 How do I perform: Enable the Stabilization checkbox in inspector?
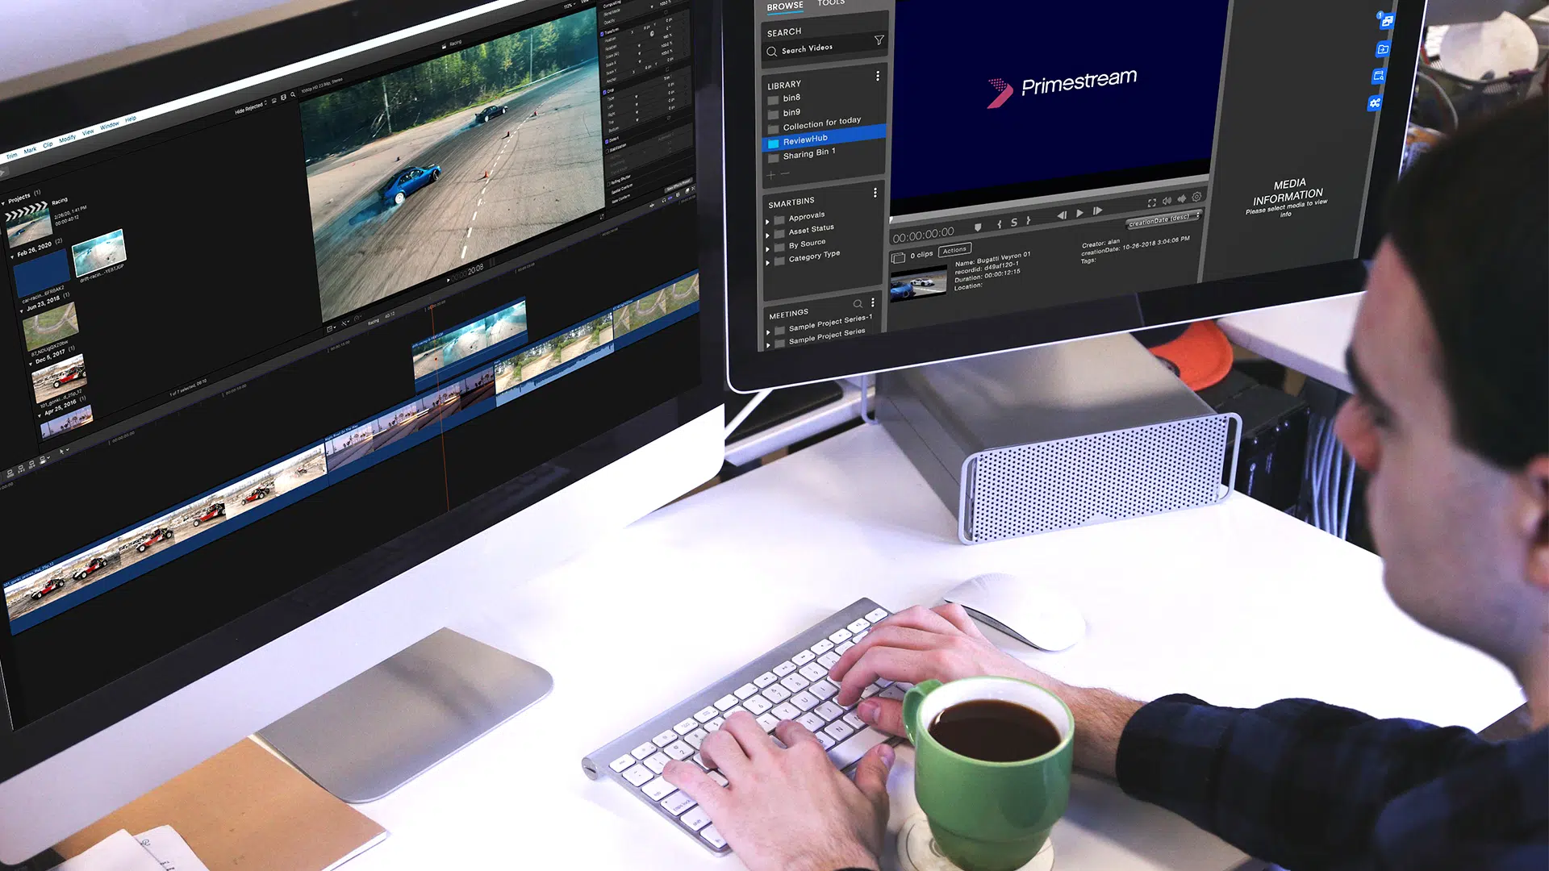coord(607,151)
